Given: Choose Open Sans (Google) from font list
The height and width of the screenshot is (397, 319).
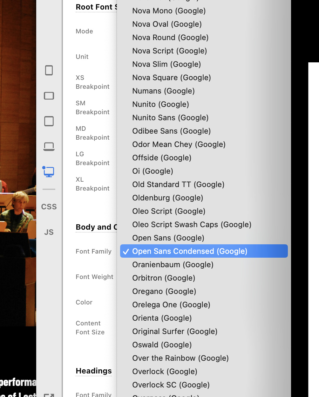Looking at the screenshot, I should point(168,238).
